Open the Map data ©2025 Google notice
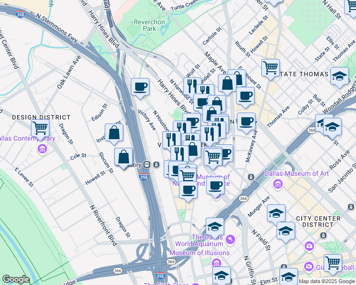The image size is (356, 285). click(327, 281)
